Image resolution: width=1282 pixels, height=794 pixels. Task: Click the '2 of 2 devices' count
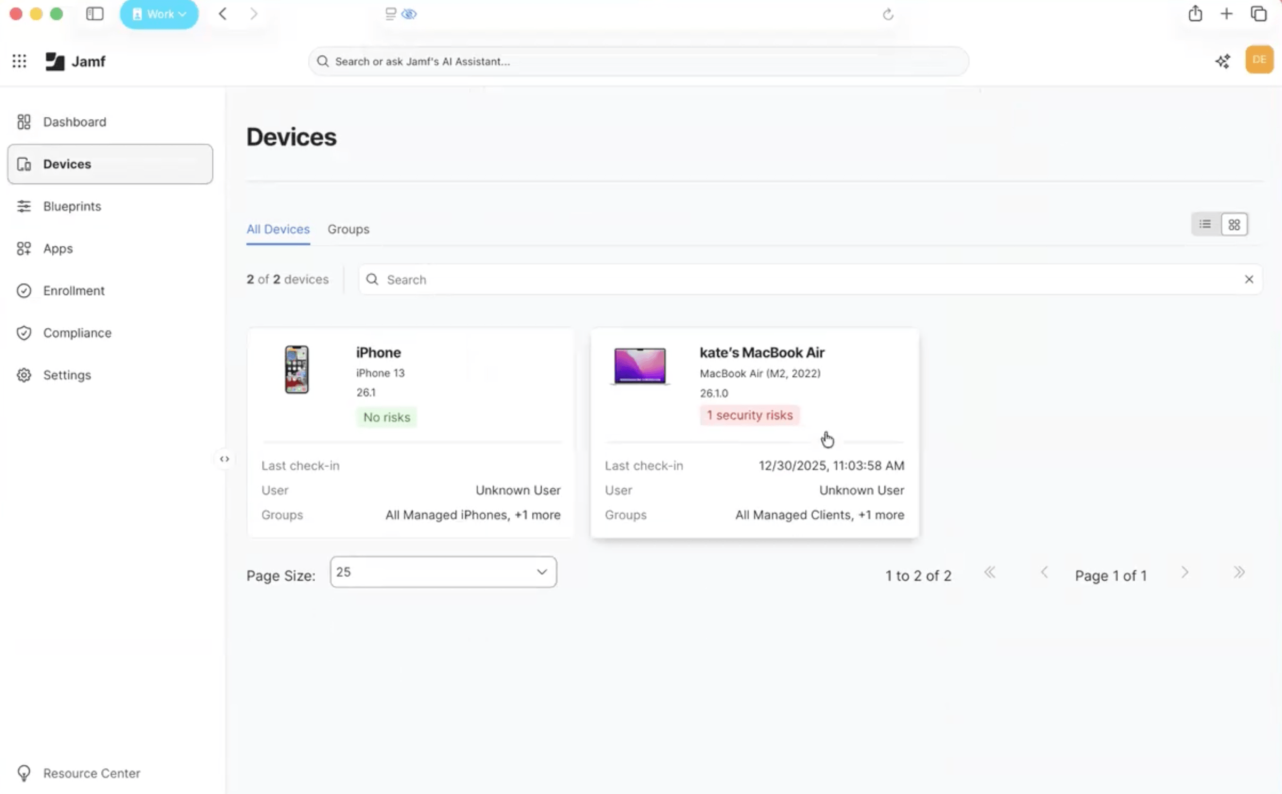287,279
